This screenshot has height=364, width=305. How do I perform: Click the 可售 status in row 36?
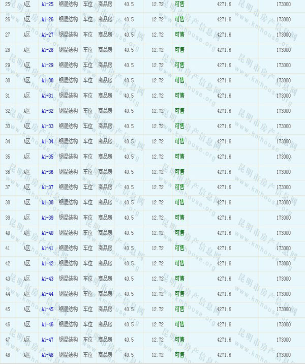click(x=179, y=172)
